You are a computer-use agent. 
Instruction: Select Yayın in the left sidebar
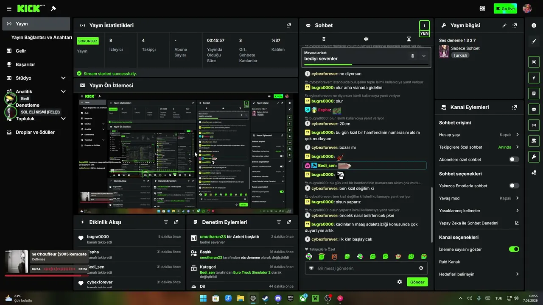tap(36, 24)
